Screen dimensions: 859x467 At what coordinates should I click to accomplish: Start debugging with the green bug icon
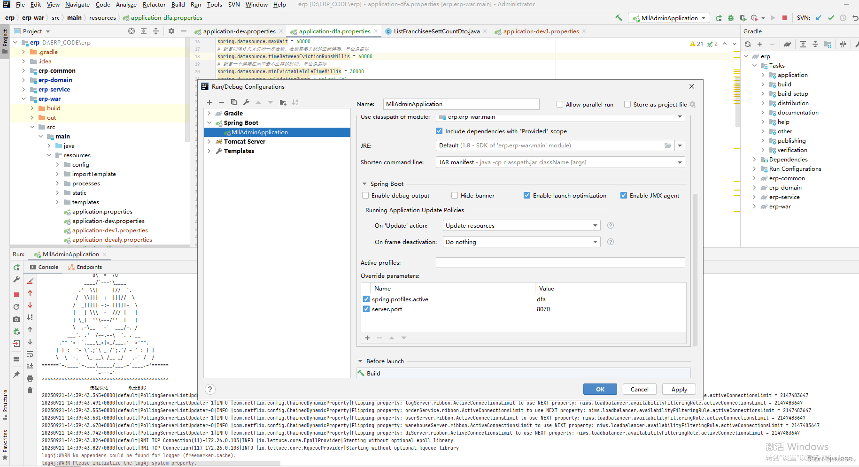pos(731,18)
